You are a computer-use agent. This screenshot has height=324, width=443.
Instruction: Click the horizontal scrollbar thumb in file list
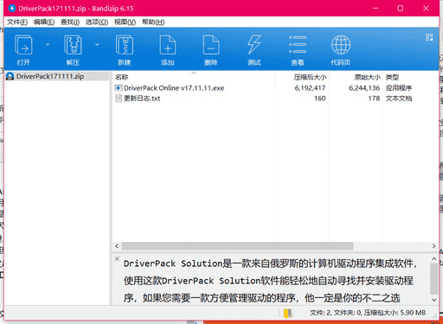click(237, 246)
